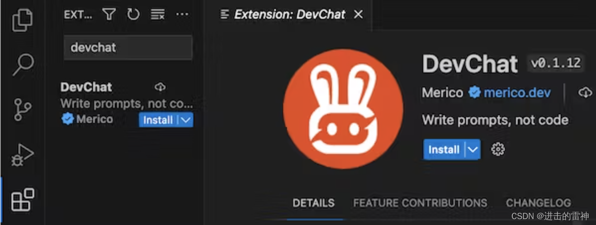Open the extensions panel more actions menu

point(182,14)
